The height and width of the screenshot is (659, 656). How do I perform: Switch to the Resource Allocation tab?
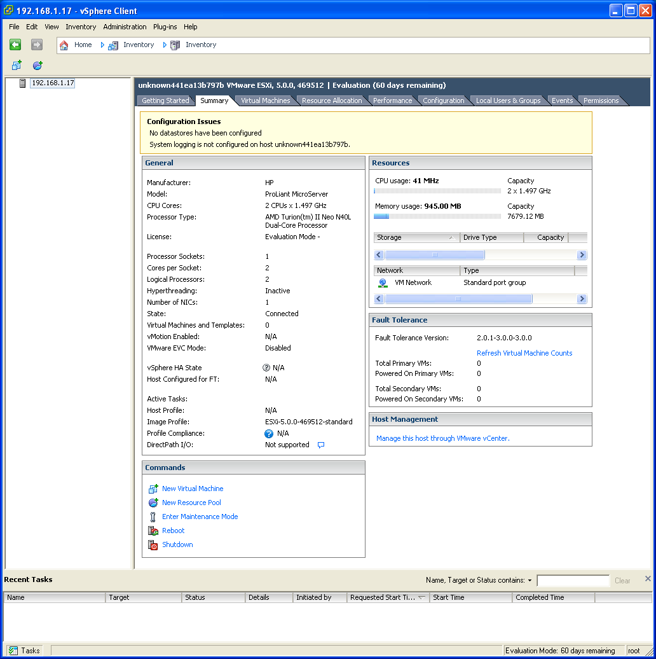(x=332, y=101)
